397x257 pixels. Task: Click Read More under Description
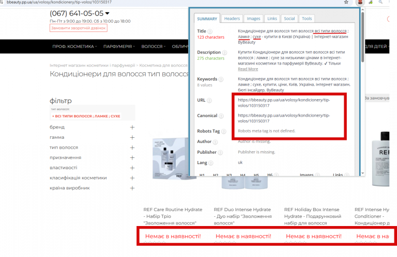tap(248, 69)
